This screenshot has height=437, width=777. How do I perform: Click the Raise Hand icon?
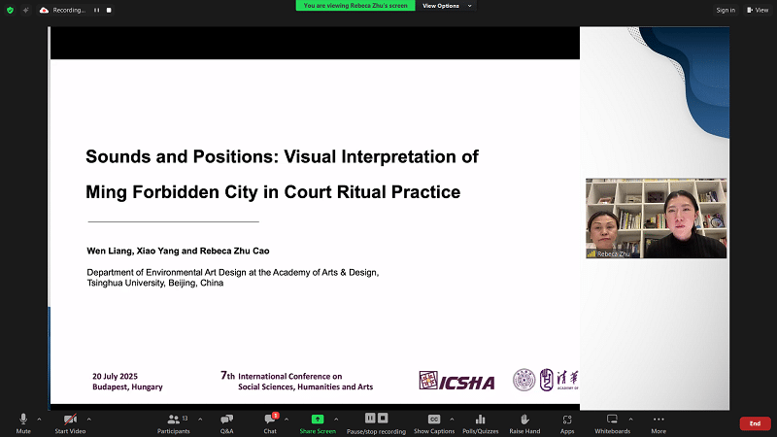coord(524,420)
